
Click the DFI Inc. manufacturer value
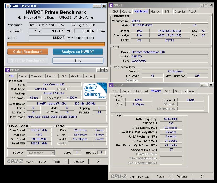point(170,21)
